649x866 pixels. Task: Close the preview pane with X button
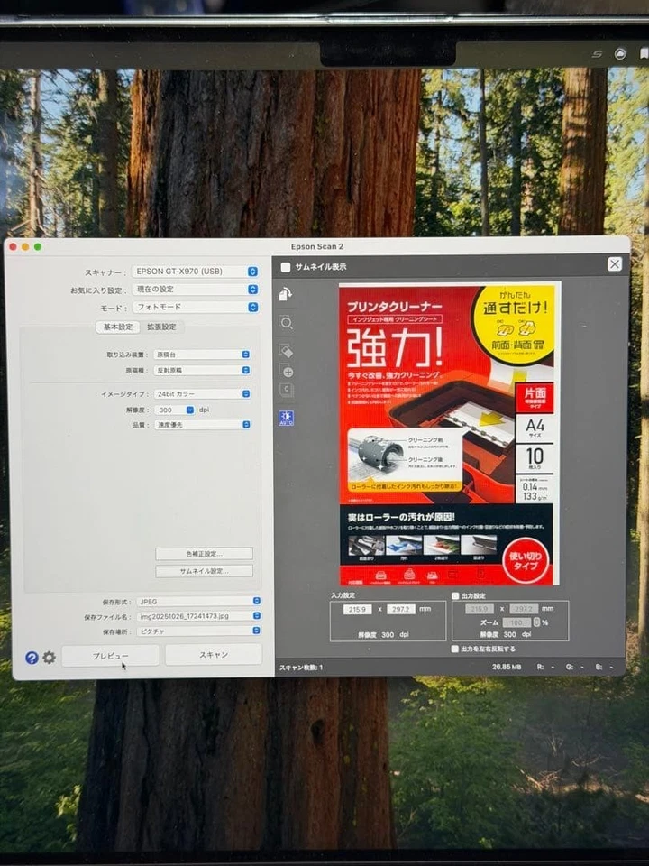614,264
